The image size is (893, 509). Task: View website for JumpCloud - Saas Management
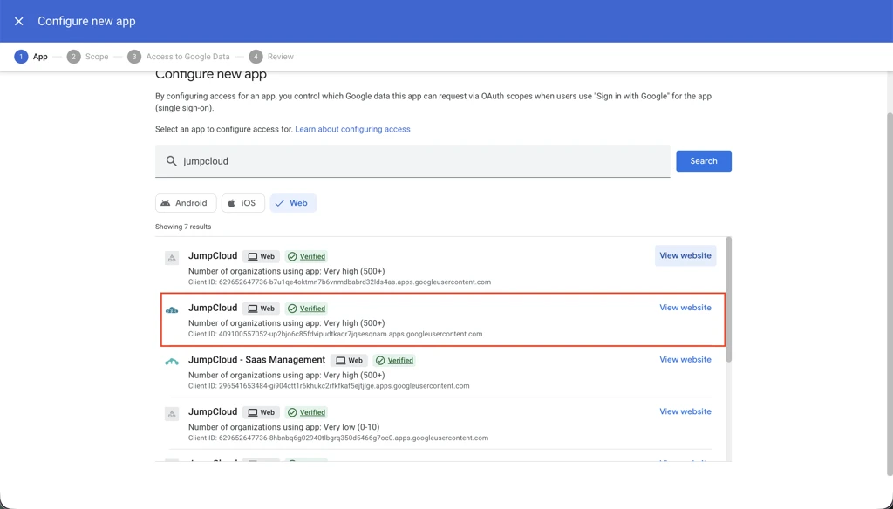tap(685, 359)
